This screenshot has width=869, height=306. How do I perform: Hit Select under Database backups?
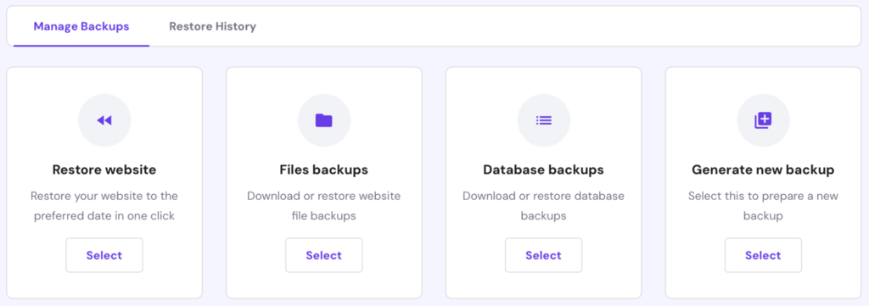(x=544, y=255)
